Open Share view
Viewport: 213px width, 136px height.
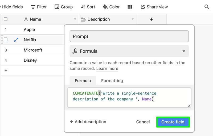[x=154, y=7]
